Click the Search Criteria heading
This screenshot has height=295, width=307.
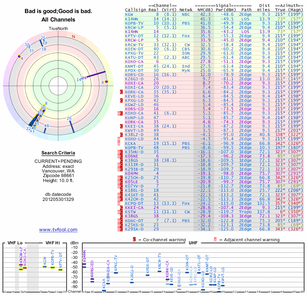tap(58, 153)
